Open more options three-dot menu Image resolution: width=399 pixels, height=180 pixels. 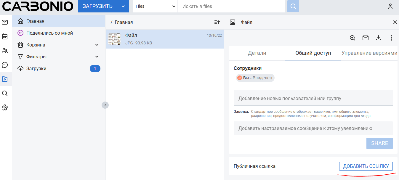391,38
